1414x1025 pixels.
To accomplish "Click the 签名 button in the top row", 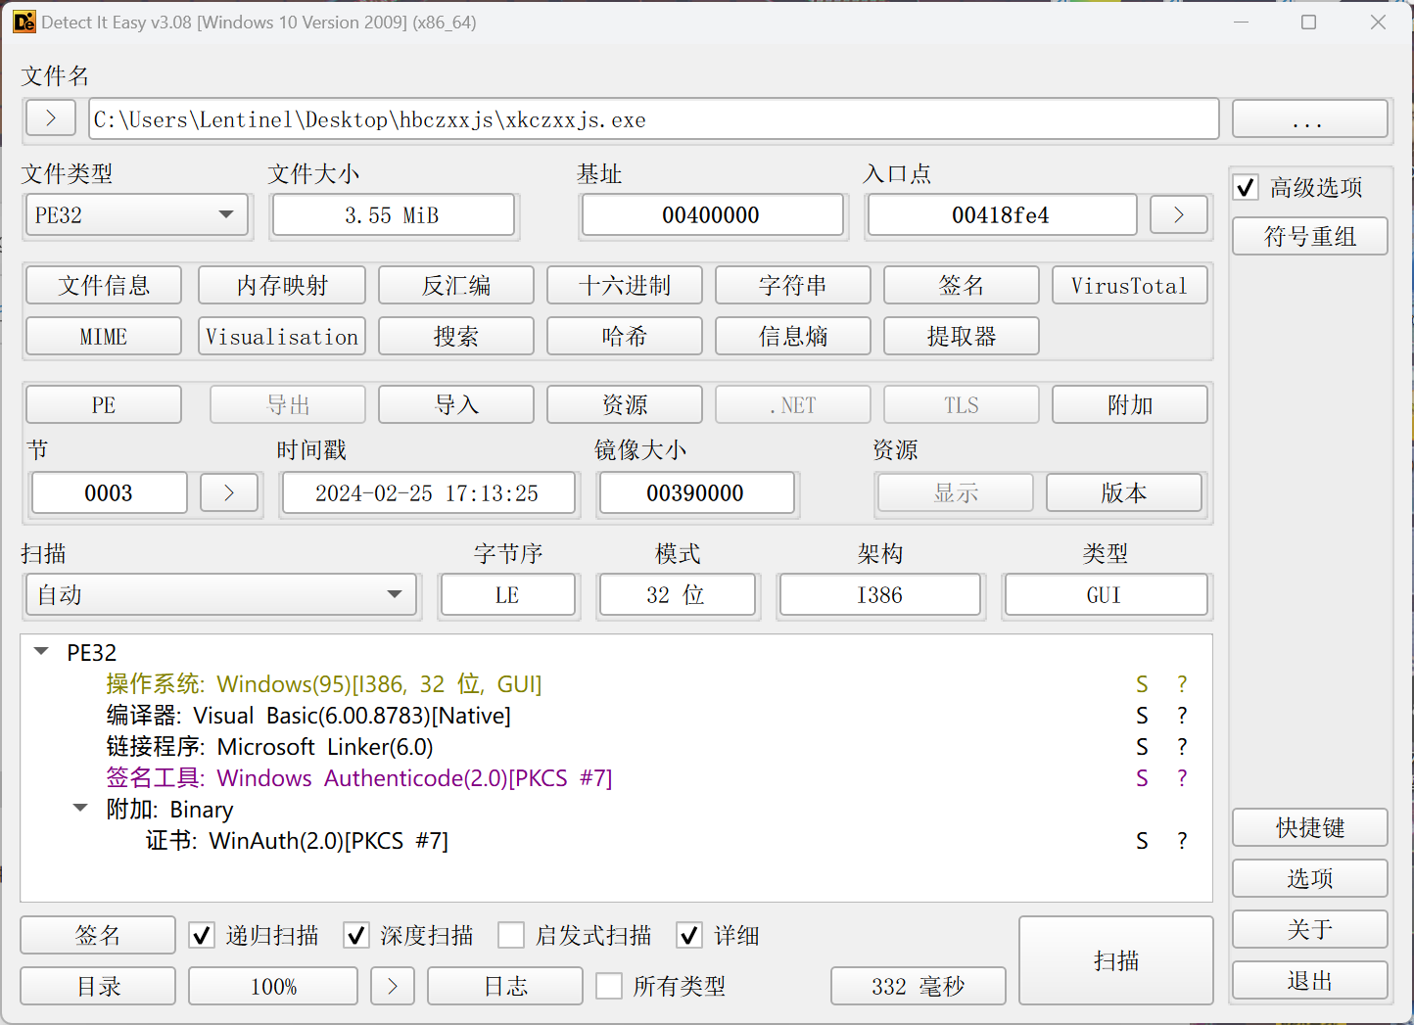I will [962, 285].
